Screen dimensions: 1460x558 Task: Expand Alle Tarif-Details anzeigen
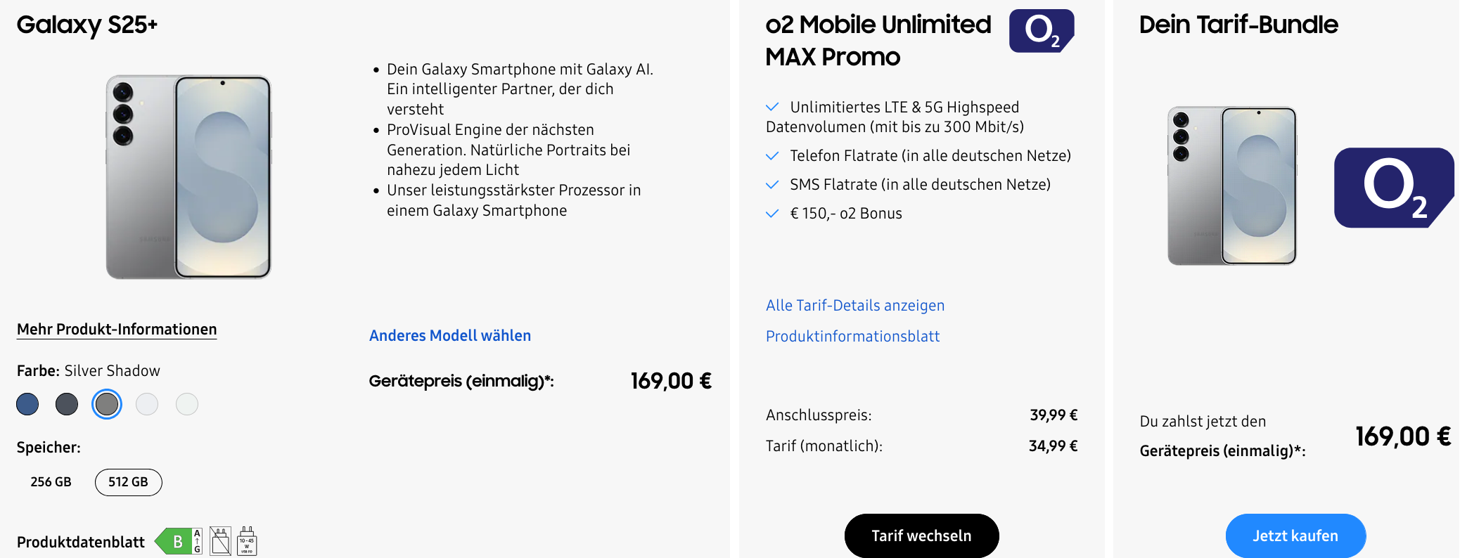[854, 306]
